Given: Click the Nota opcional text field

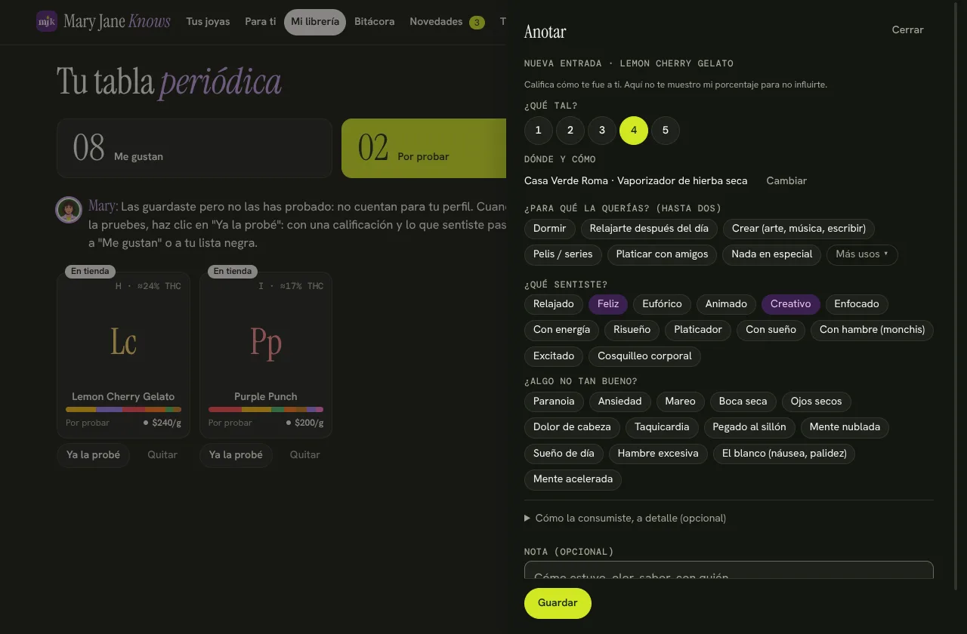Looking at the screenshot, I should tap(729, 570).
